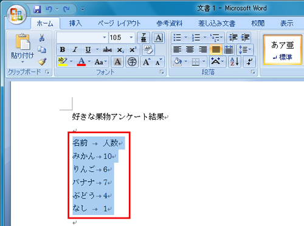Activate the Format Painter brush
Viewport: 304px width, 226px height.
tap(42, 62)
